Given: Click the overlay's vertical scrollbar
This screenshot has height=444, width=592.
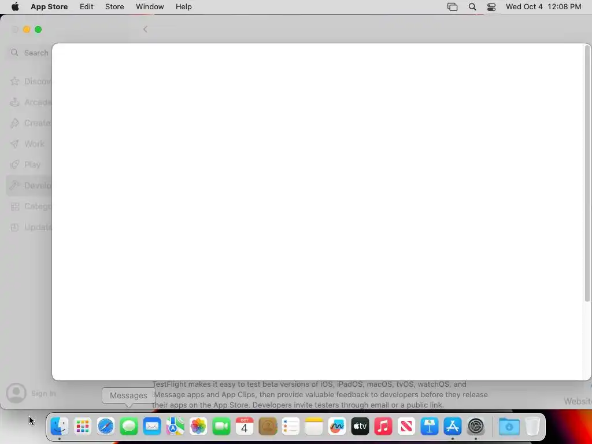Looking at the screenshot, I should click(x=587, y=173).
